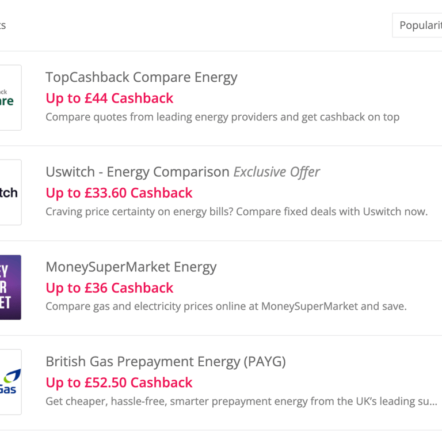Click the TopCashback Compare logo
This screenshot has height=432, width=442.
[x=9, y=97]
